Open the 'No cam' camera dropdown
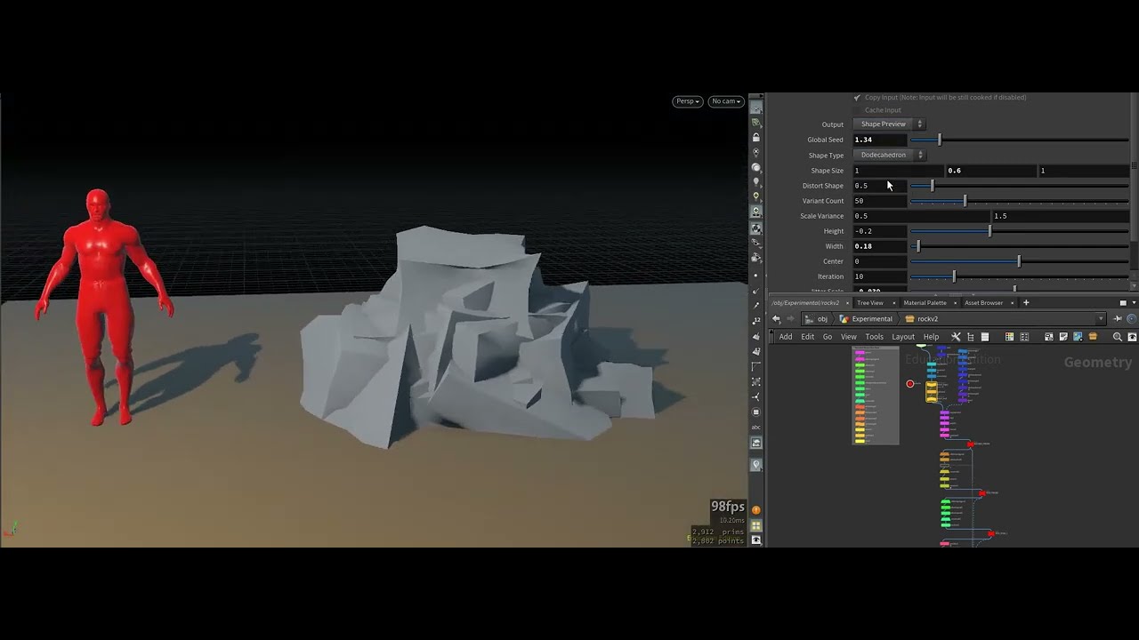Screen dimensions: 1139x640 726,101
